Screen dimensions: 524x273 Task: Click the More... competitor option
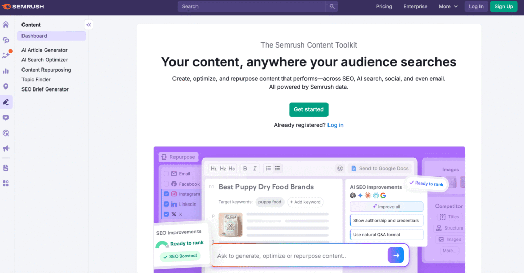[449, 251]
